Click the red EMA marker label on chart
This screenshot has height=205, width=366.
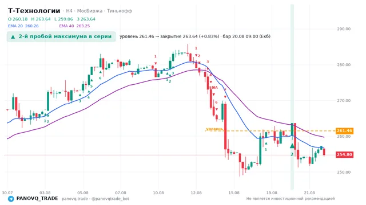pos(214,88)
